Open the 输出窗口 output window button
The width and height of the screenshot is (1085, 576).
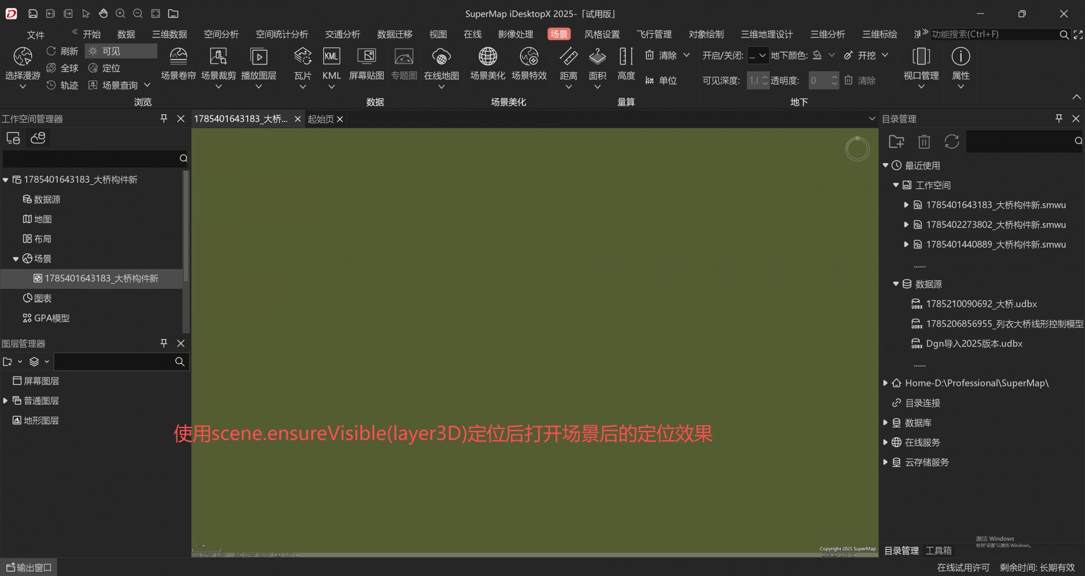[x=29, y=567]
